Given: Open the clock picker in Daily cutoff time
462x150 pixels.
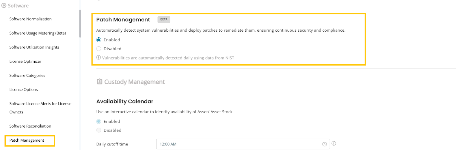Looking at the screenshot, I should (325, 144).
